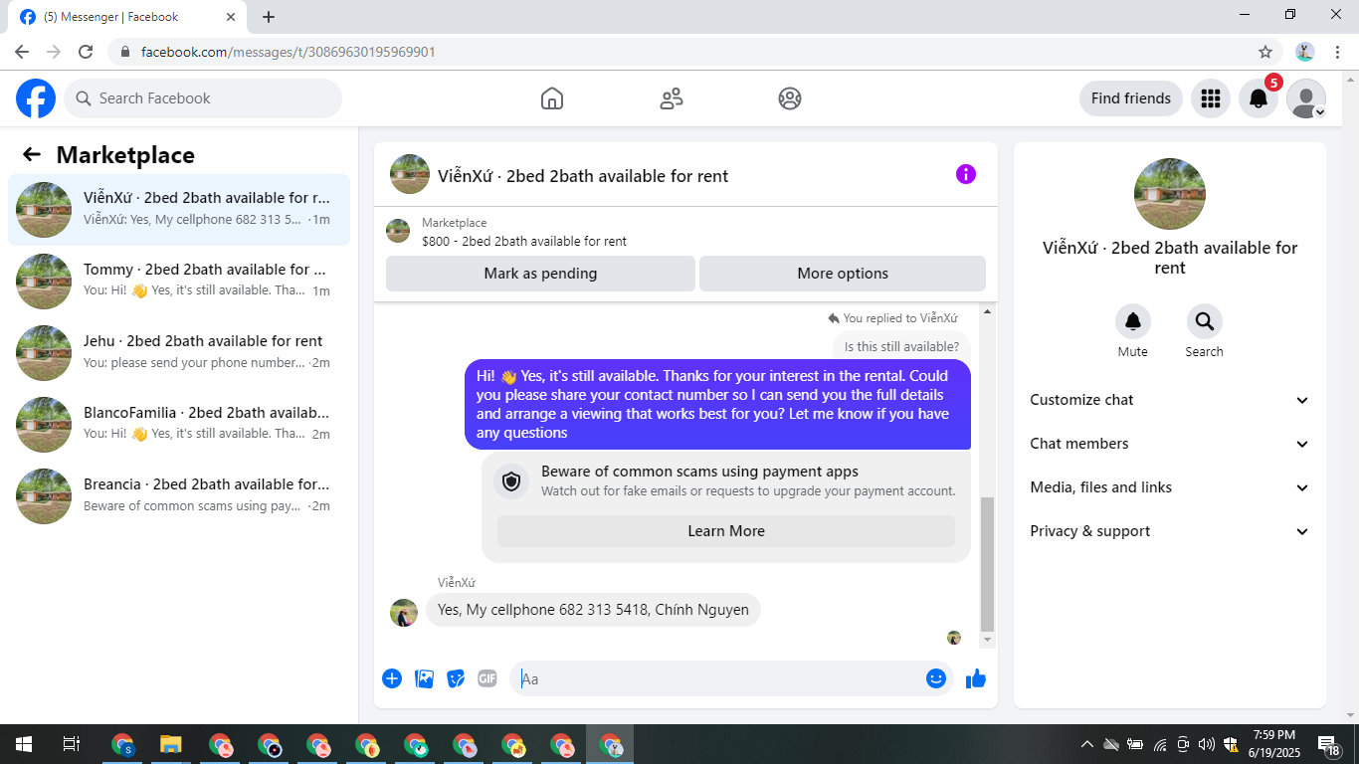1359x764 pixels.
Task: Open the notifications bell with badge 5
Action: pyautogui.click(x=1259, y=98)
